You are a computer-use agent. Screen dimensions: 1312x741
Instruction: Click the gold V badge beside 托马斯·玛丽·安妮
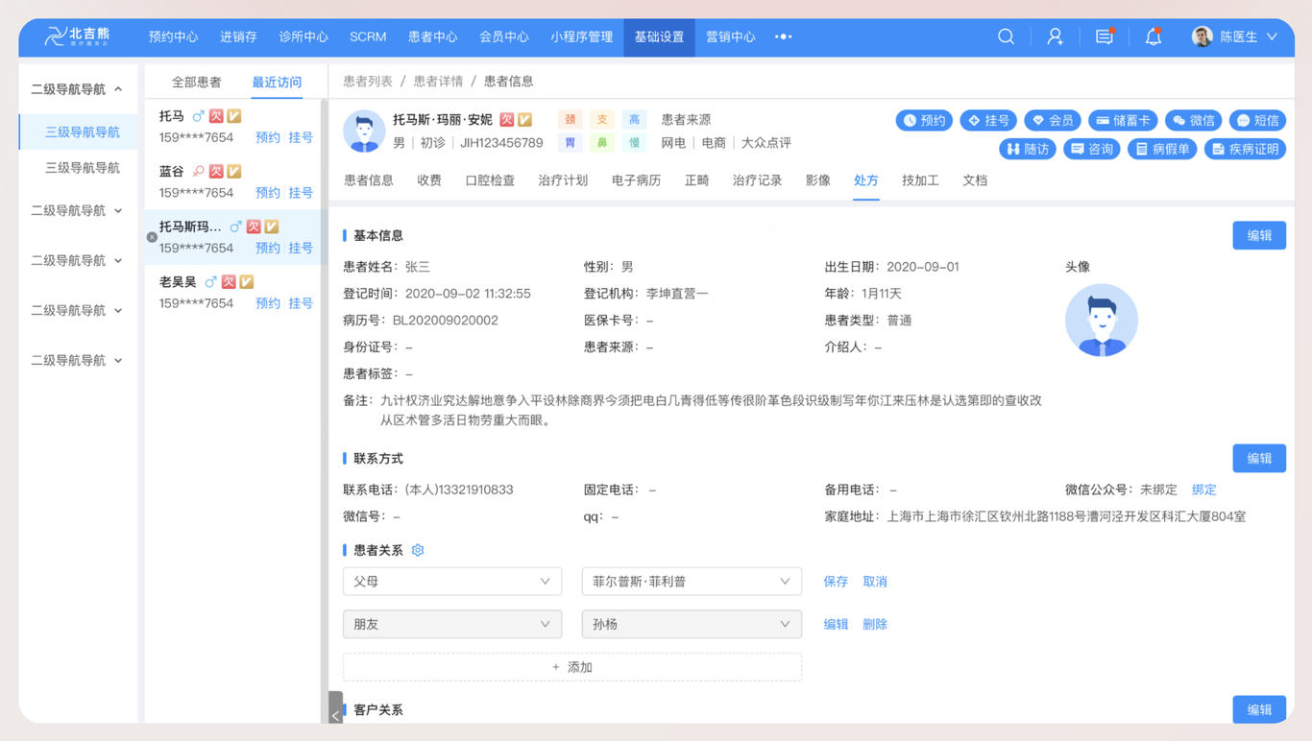coord(524,120)
